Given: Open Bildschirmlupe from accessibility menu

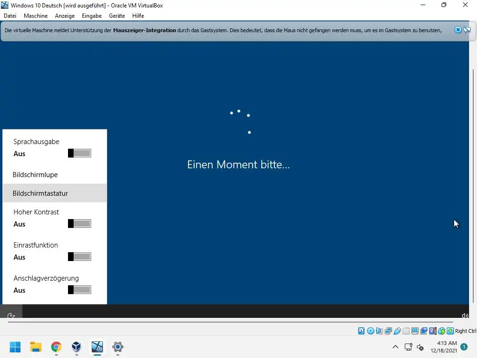Looking at the screenshot, I should pyautogui.click(x=55, y=175).
